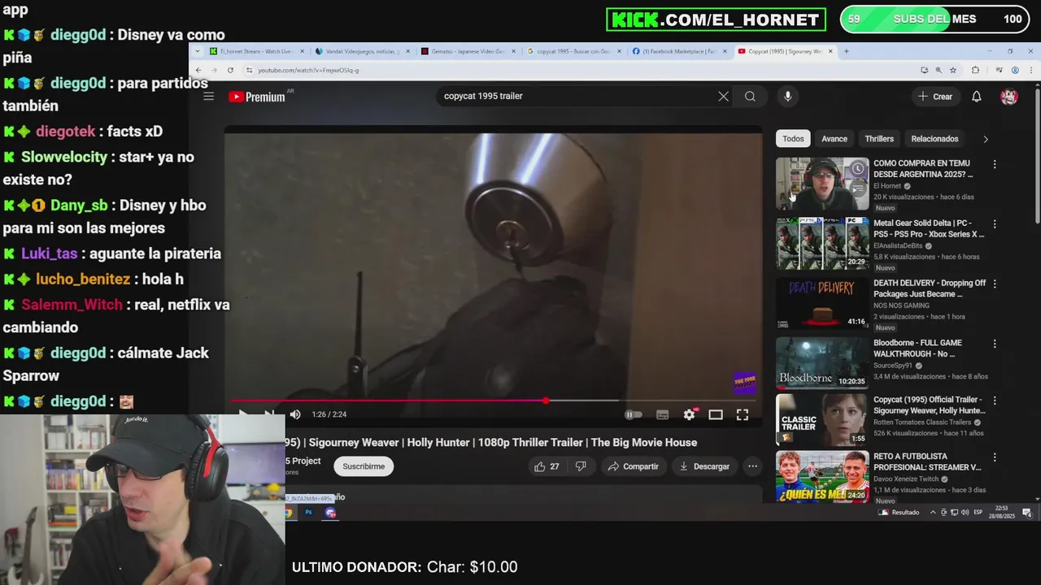Dislike the video with thumbs down
1041x585 pixels.
pyautogui.click(x=581, y=466)
